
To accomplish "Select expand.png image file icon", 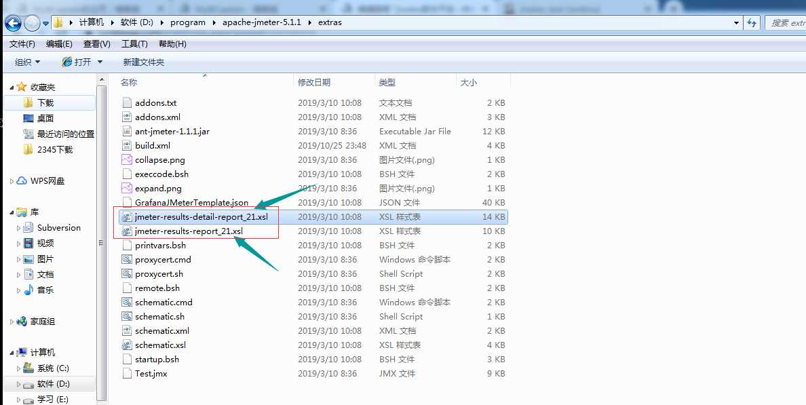I will pos(127,188).
